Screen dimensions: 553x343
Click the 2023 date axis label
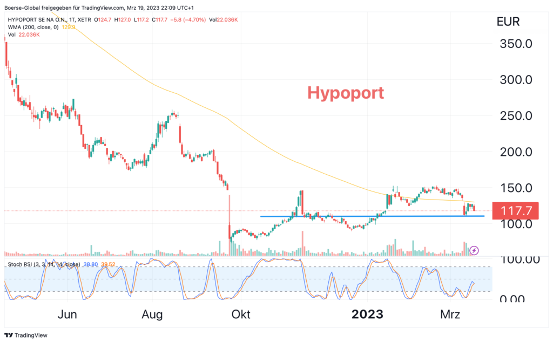click(x=367, y=314)
